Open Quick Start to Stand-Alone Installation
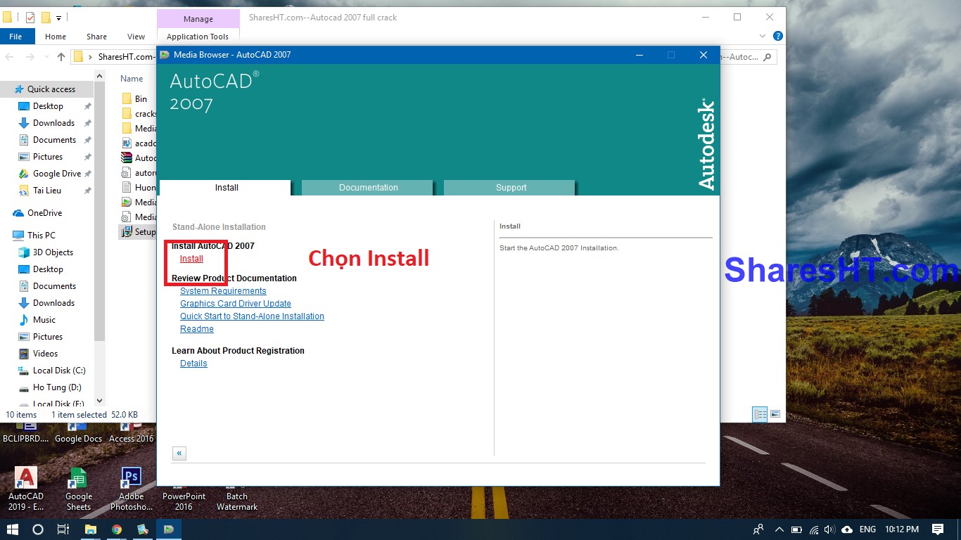 click(252, 316)
